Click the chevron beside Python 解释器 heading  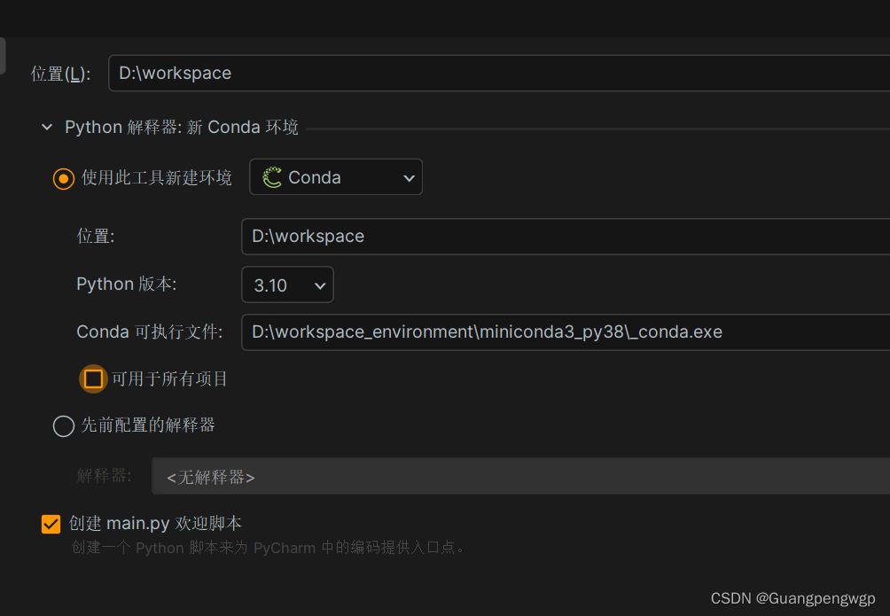pyautogui.click(x=46, y=127)
